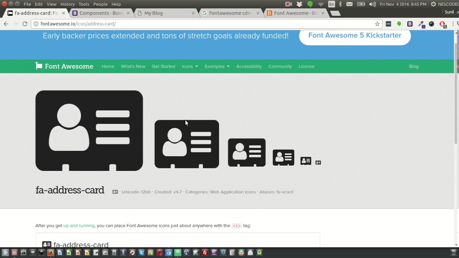Open the eyedropper color picker extension
Screen dimensions: 459x258
click(x=421, y=24)
